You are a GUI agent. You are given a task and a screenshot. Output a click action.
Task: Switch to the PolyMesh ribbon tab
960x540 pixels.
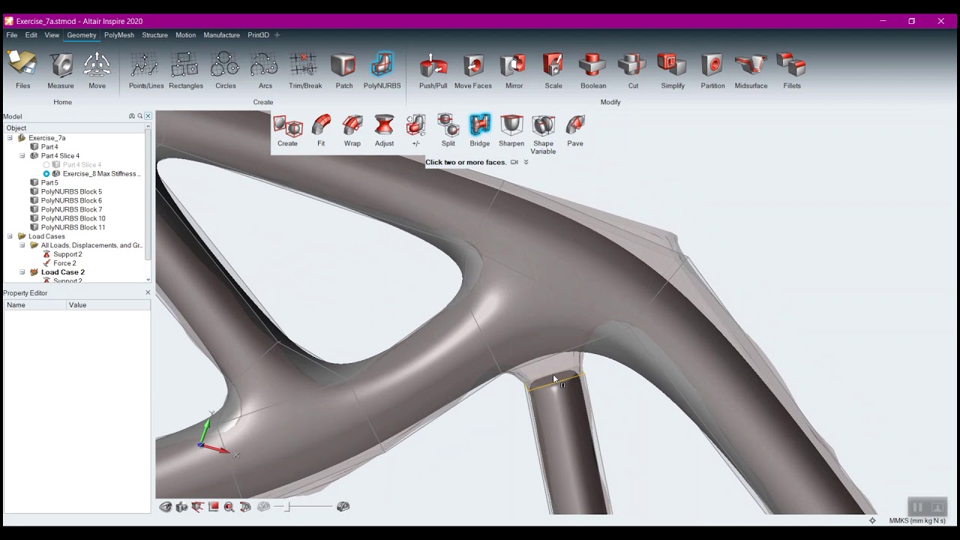(x=119, y=35)
